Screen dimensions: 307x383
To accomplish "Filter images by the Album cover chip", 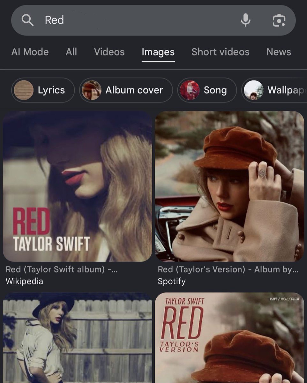I will pyautogui.click(x=126, y=90).
